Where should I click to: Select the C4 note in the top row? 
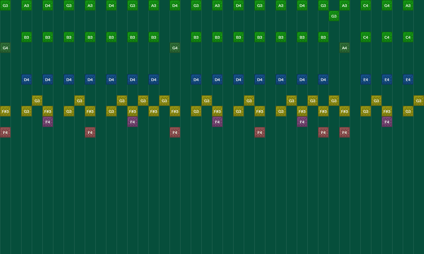[x=366, y=6]
